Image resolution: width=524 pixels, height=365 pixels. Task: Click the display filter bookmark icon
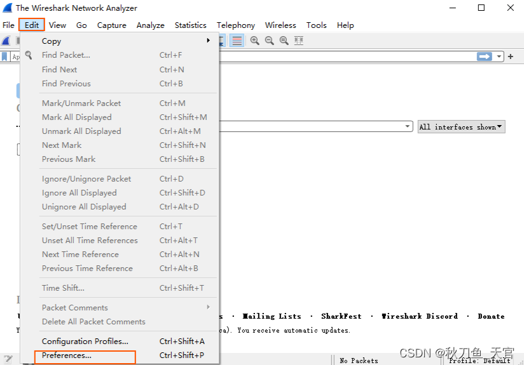pyautogui.click(x=4, y=56)
